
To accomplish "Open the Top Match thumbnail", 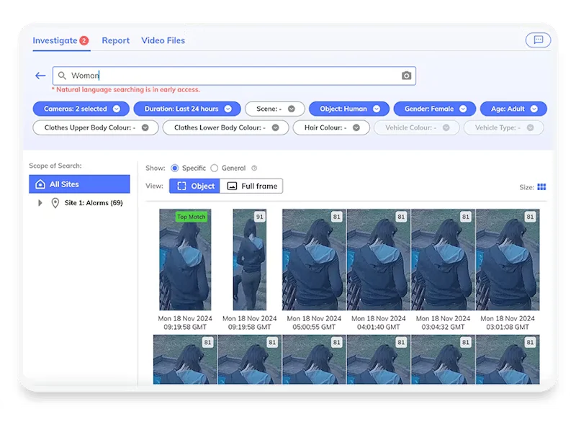I will coord(184,260).
